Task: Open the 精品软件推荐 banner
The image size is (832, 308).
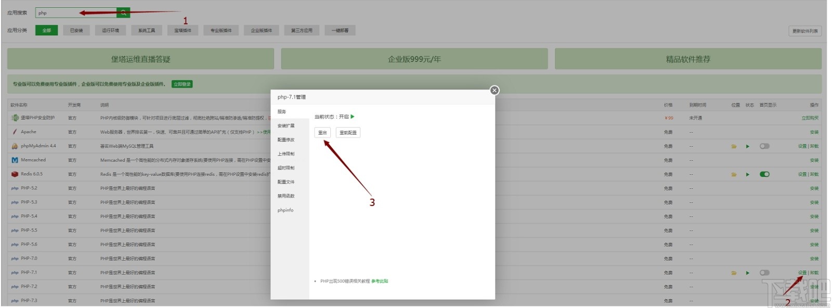Action: point(688,59)
